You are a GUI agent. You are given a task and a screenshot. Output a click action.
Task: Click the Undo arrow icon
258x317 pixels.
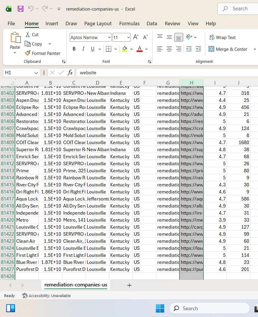point(31,9)
